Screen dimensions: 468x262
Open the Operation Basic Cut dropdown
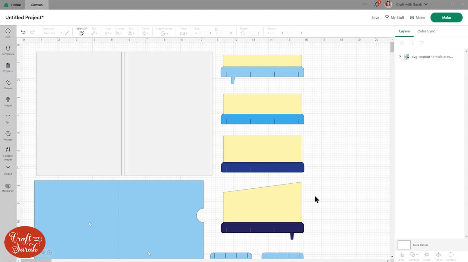(x=53, y=33)
